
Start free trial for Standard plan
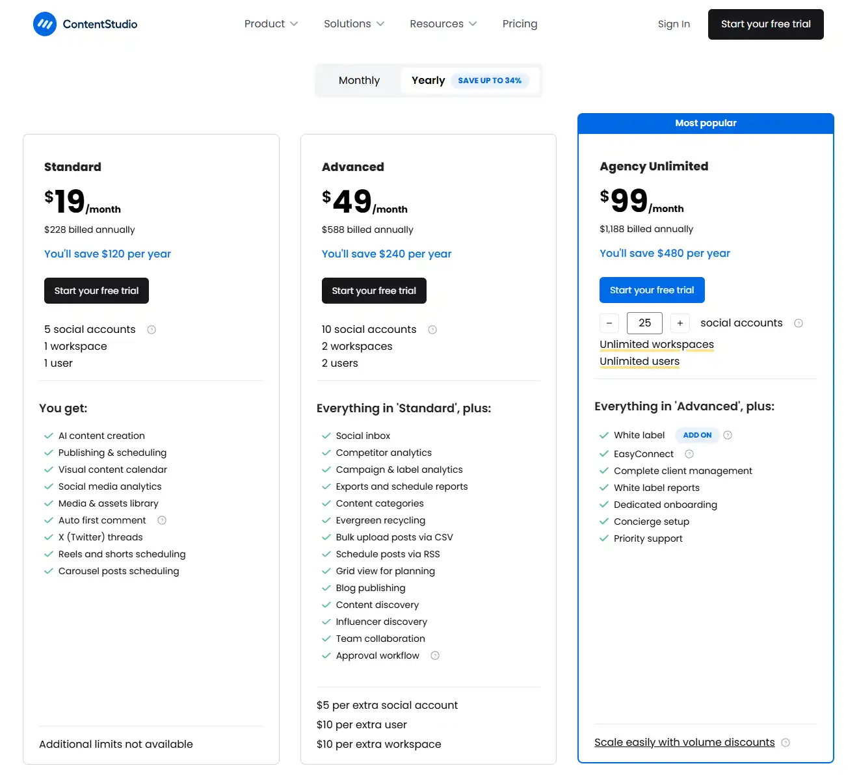(x=96, y=291)
